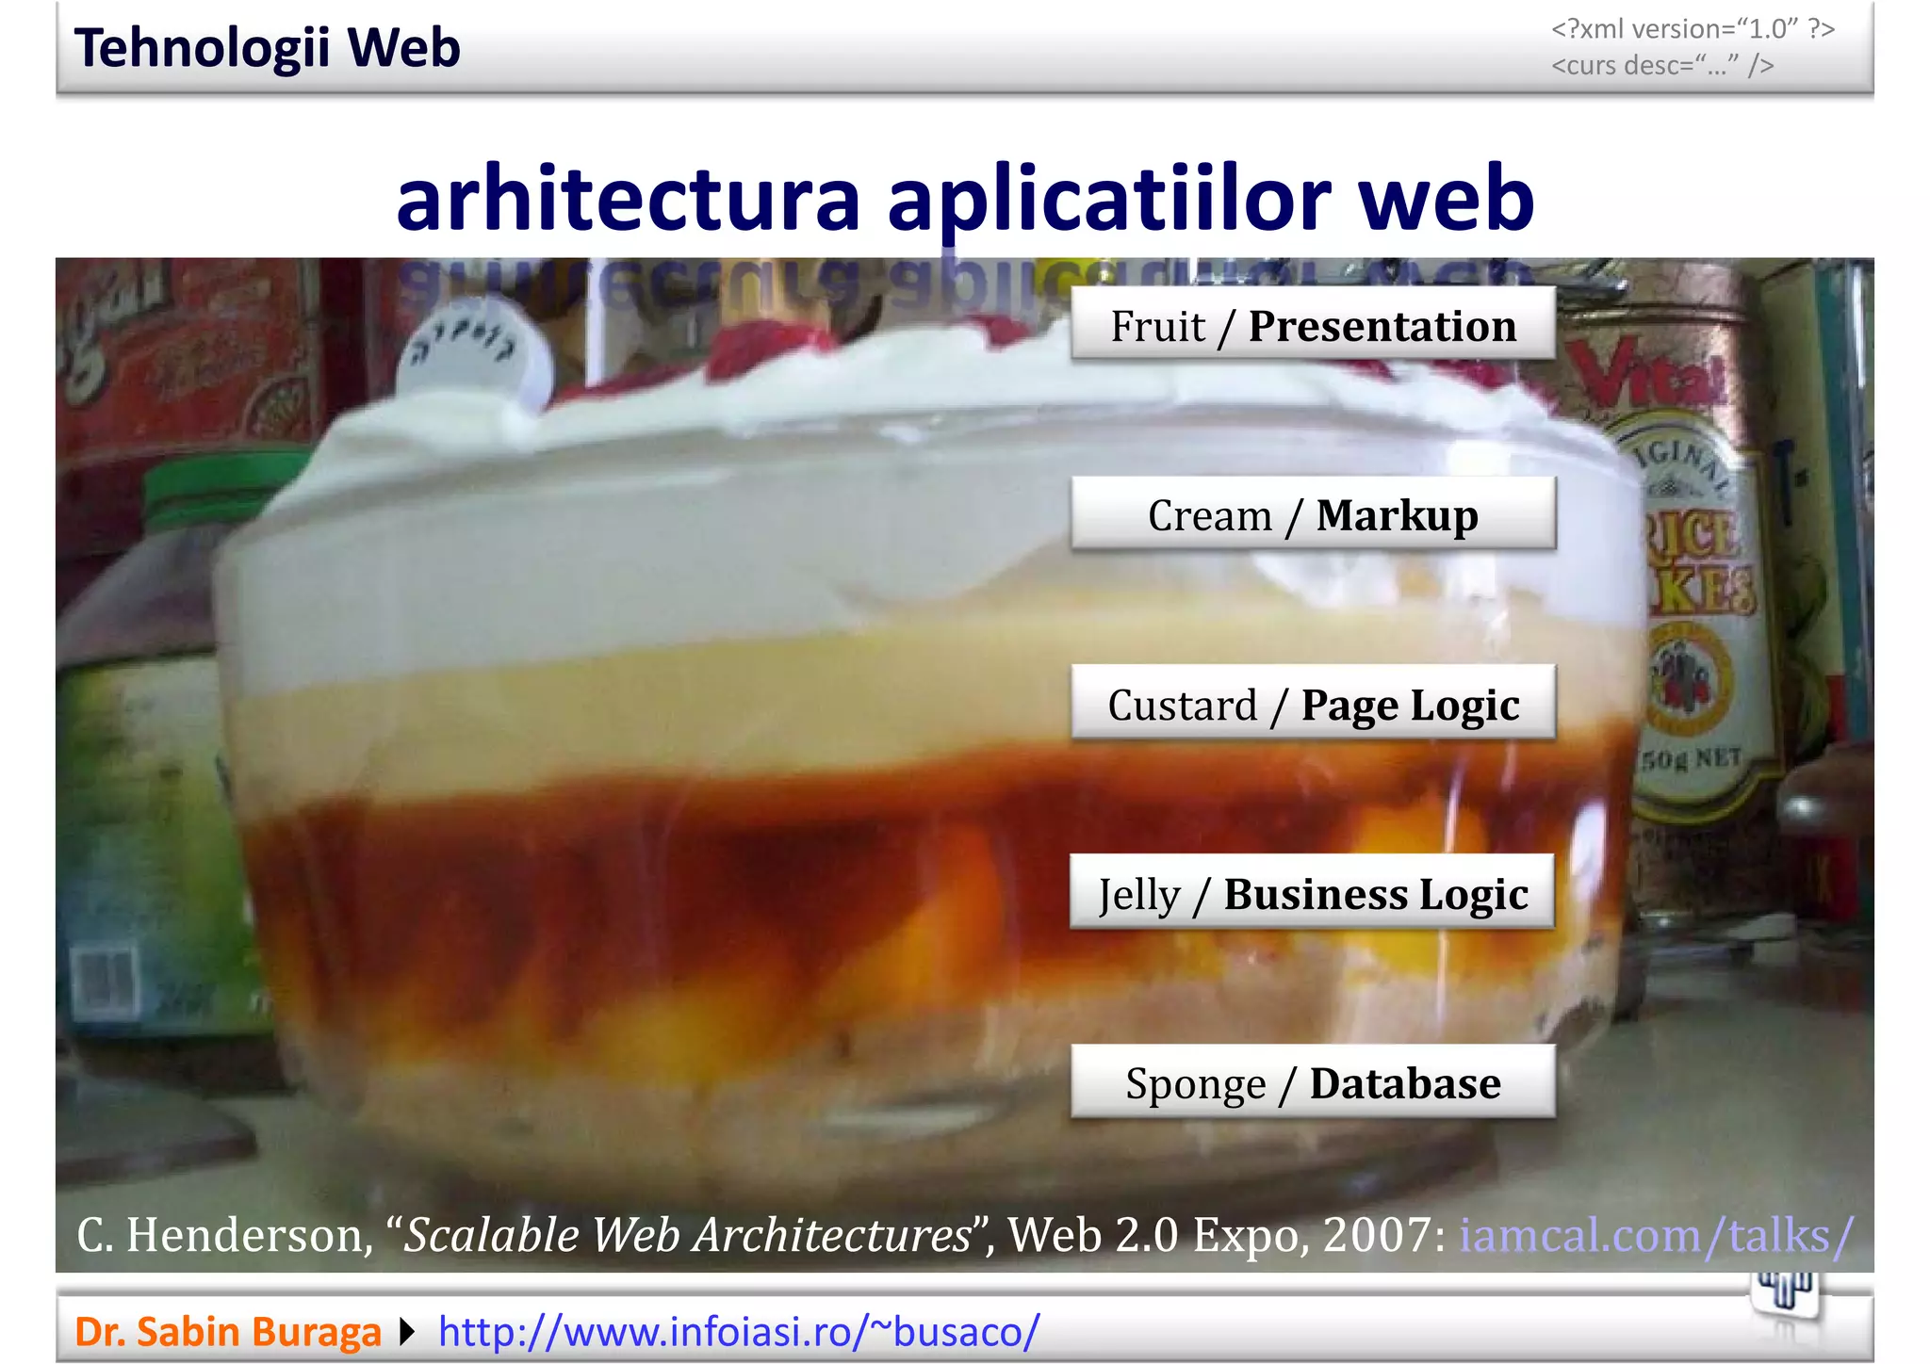Click the xml version header text

click(1693, 29)
